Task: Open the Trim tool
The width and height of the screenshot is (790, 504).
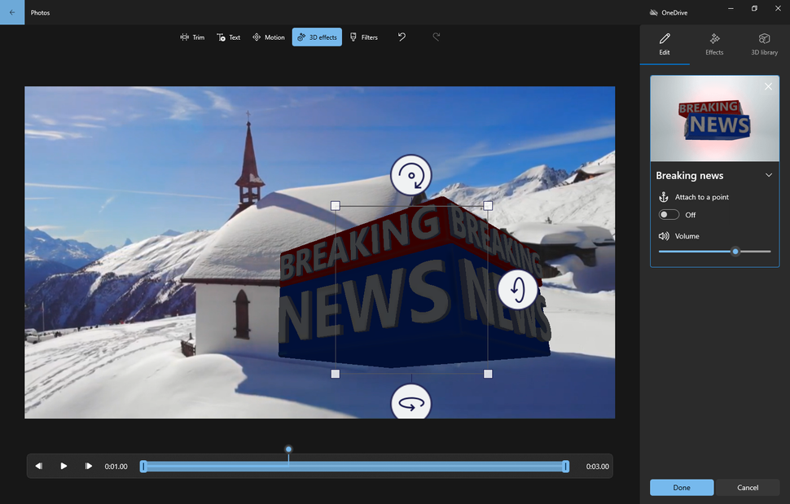Action: click(x=192, y=37)
